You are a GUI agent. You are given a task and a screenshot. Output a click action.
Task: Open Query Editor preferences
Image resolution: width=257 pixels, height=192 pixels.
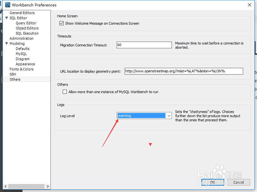26,23
